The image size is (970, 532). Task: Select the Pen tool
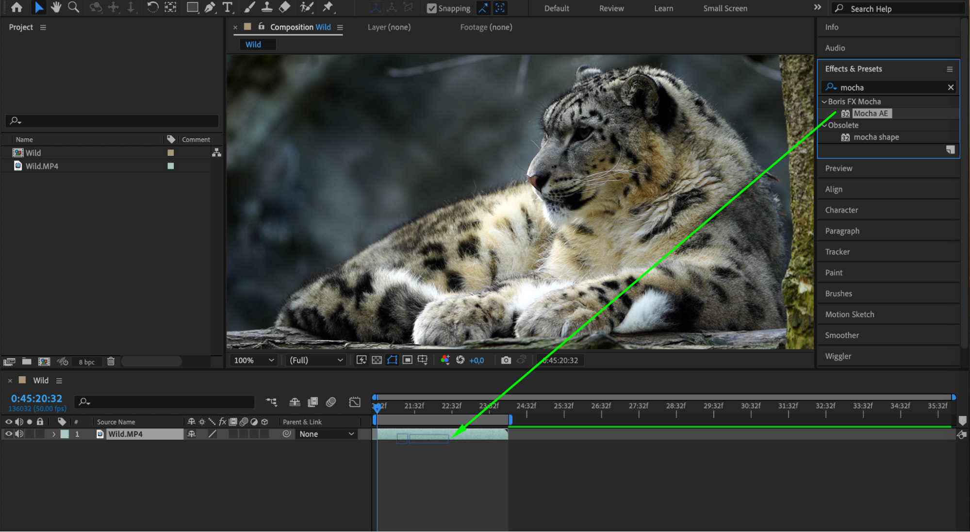210,7
